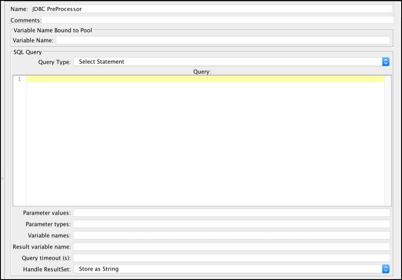402x280 pixels.
Task: Click the Query timeout (s) field
Action: tap(232, 258)
